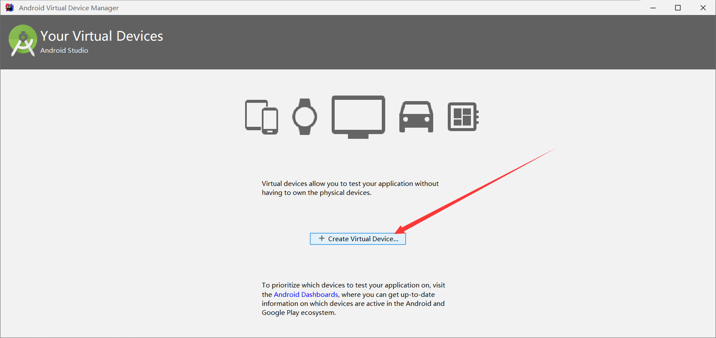Screen dimensions: 716x338
Task: Click the 'To prioritize which devices' paragraph
Action: click(x=354, y=299)
